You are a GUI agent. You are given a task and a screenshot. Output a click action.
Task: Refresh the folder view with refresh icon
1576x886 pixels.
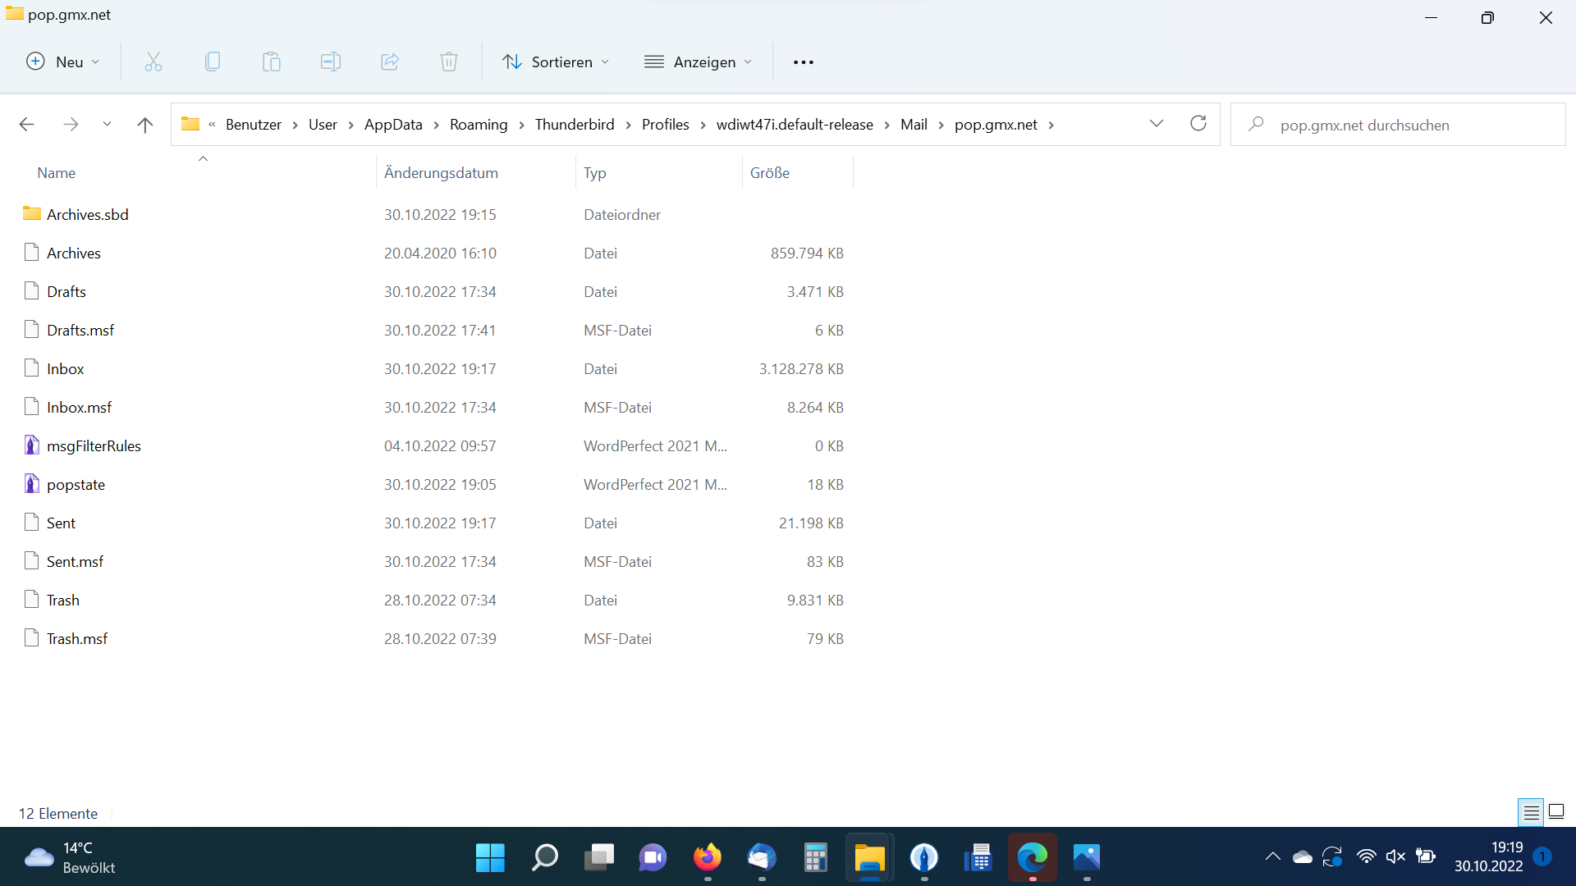tap(1198, 124)
